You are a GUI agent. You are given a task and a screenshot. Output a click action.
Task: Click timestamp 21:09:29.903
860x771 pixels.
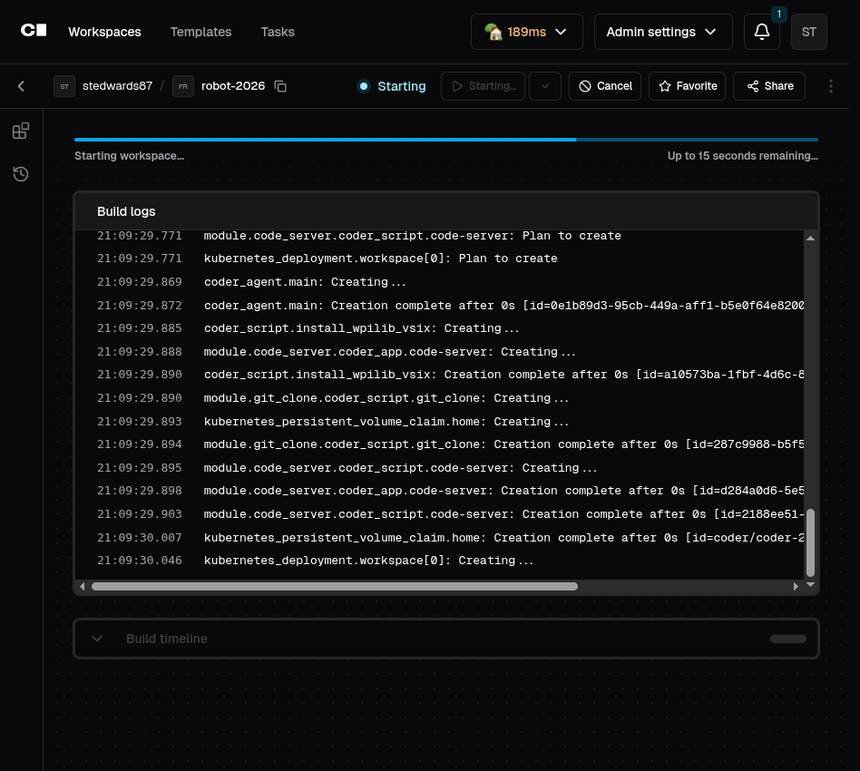140,513
